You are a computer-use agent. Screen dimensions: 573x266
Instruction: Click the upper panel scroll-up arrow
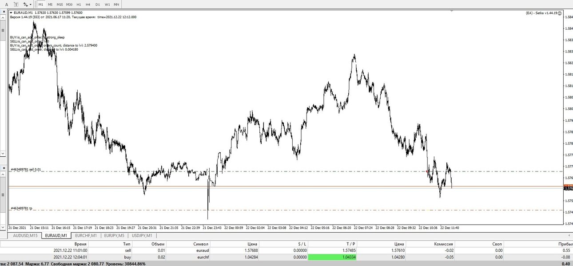coord(3,17)
